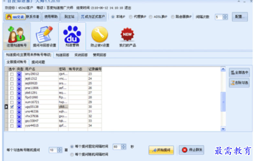Click the 退出 logout link
The width and height of the screenshot is (254, 161).
pyautogui.click(x=128, y=8)
